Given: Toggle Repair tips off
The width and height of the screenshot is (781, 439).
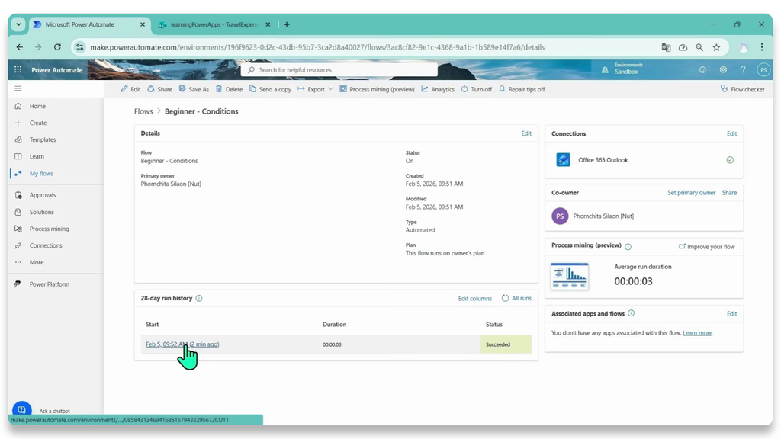Looking at the screenshot, I should pos(522,90).
